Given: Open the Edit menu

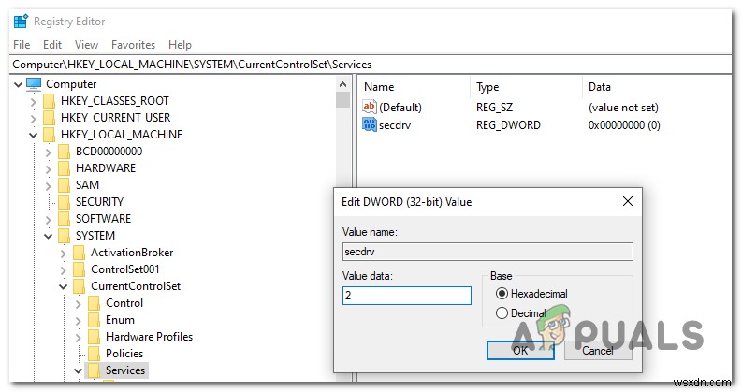Looking at the screenshot, I should [52, 45].
